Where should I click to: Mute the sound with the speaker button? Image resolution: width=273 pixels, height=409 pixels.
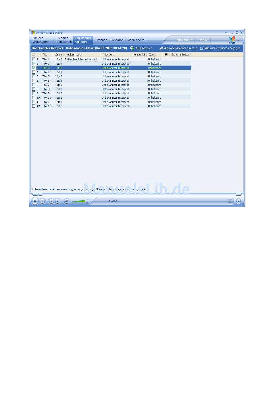67,201
